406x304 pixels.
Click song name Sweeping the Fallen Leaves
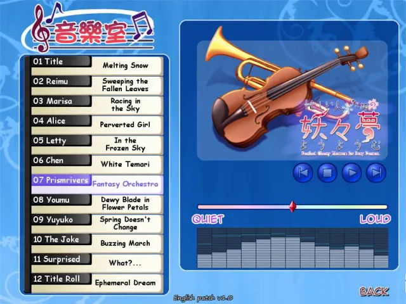126,85
